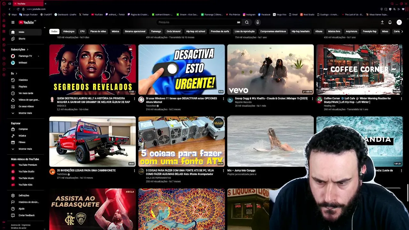Select the Placas de vídeo chip
Image resolution: width=409 pixels, height=230 pixels.
[98, 31]
